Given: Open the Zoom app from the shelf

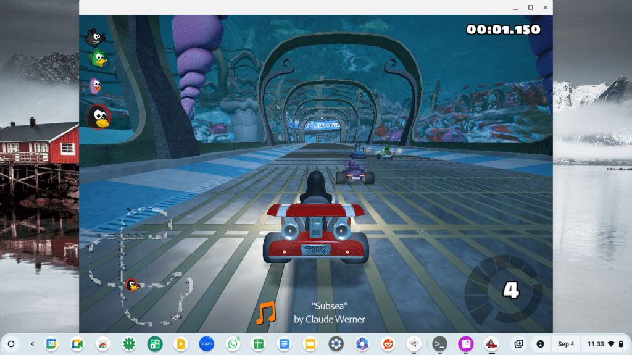Looking at the screenshot, I should [x=206, y=344].
